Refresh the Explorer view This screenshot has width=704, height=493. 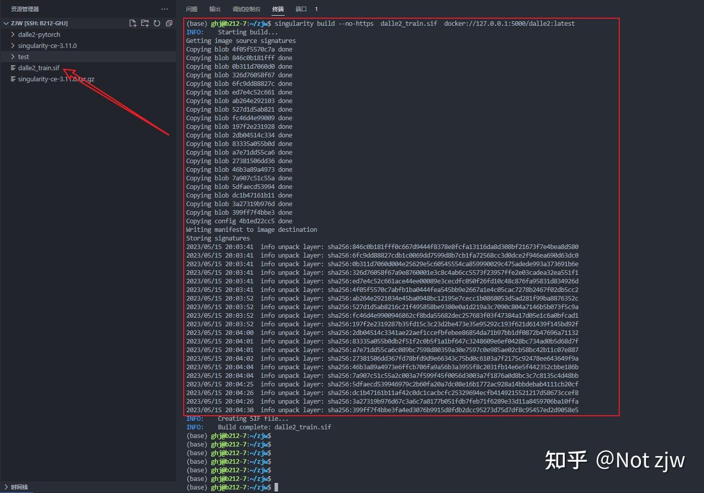point(157,23)
